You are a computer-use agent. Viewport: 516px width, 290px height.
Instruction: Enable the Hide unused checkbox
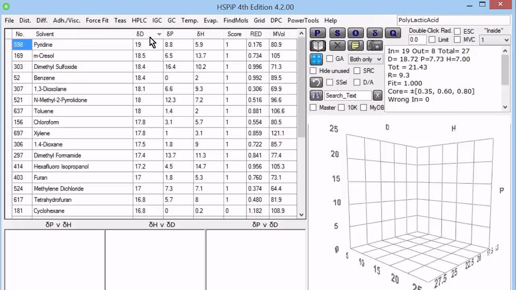(313, 71)
